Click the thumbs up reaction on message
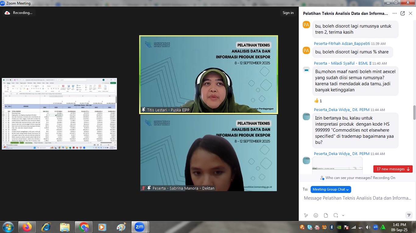416x233 pixels. pos(318,101)
